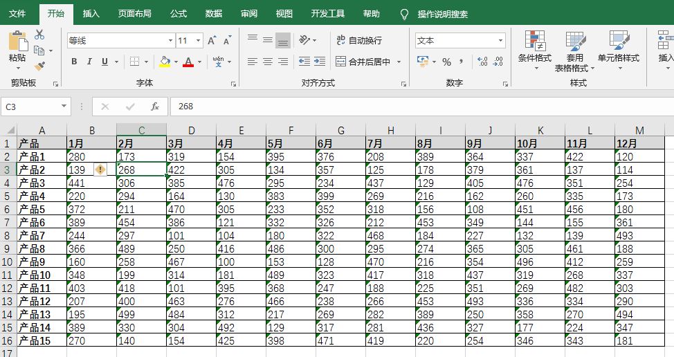Align text to bottom of cell
The image size is (674, 357).
283,40
